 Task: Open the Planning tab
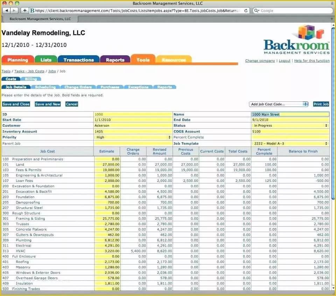[x=18, y=60]
